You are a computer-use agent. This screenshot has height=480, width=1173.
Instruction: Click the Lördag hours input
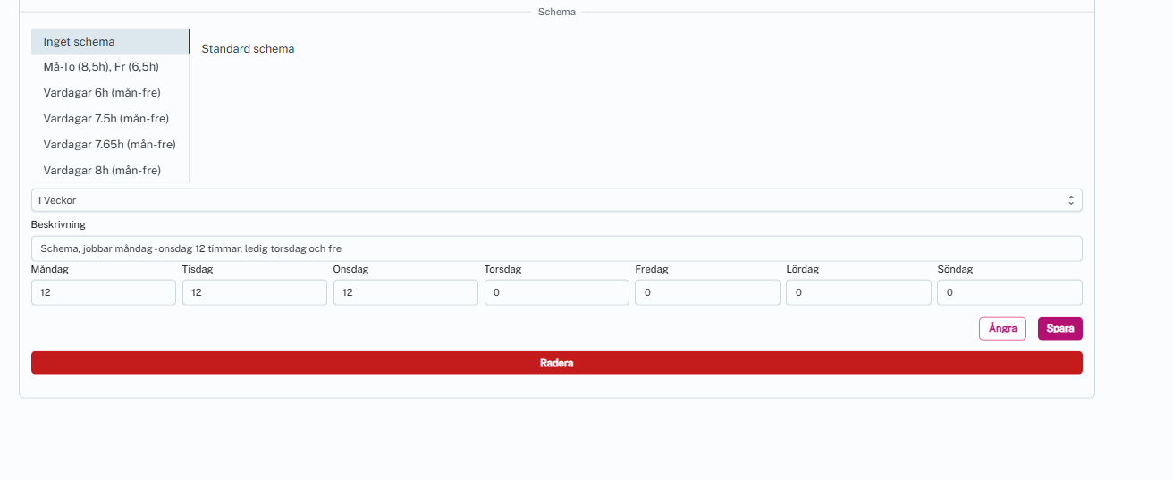tap(858, 292)
